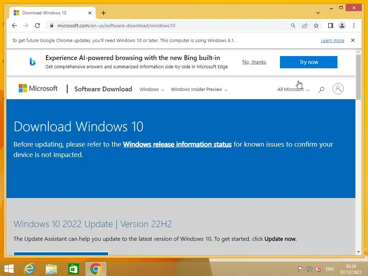The image size is (368, 276).
Task: Sign in with the account avatar icon
Action: pos(338,89)
